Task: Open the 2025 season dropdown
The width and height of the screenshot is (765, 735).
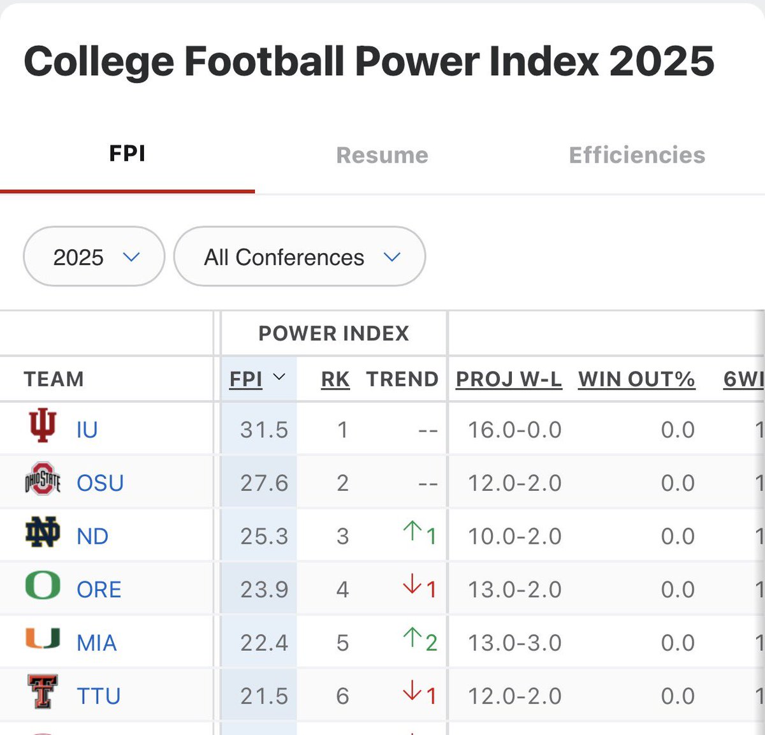Action: (94, 257)
